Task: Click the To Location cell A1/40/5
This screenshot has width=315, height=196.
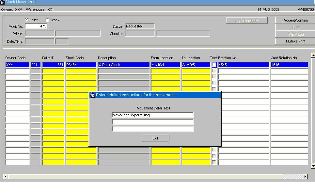Action: tap(196, 65)
